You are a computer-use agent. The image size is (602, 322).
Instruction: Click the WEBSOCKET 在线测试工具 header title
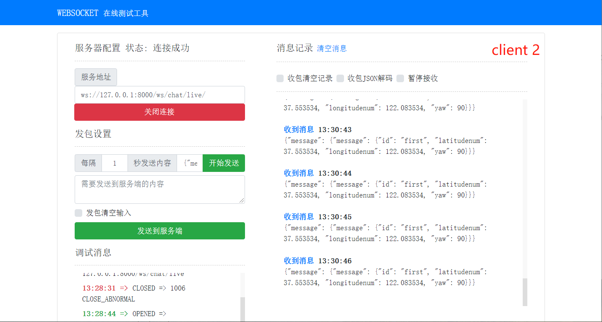tap(103, 13)
